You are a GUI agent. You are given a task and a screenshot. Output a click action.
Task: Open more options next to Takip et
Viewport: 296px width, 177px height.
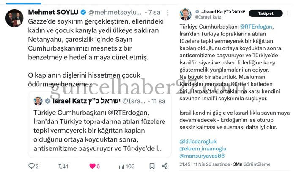coord(288,13)
